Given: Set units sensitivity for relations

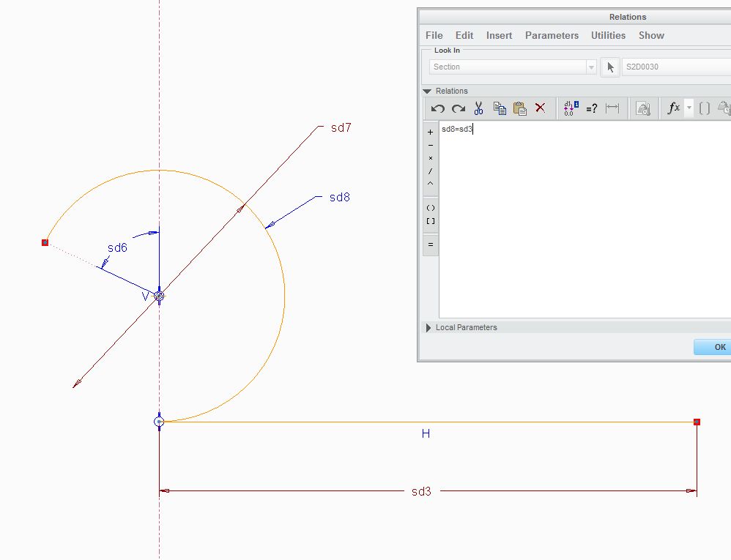Looking at the screenshot, I should tap(643, 108).
